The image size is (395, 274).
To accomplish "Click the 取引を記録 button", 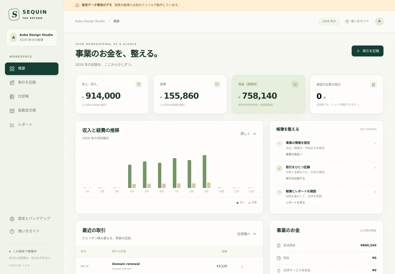I will pos(367,51).
